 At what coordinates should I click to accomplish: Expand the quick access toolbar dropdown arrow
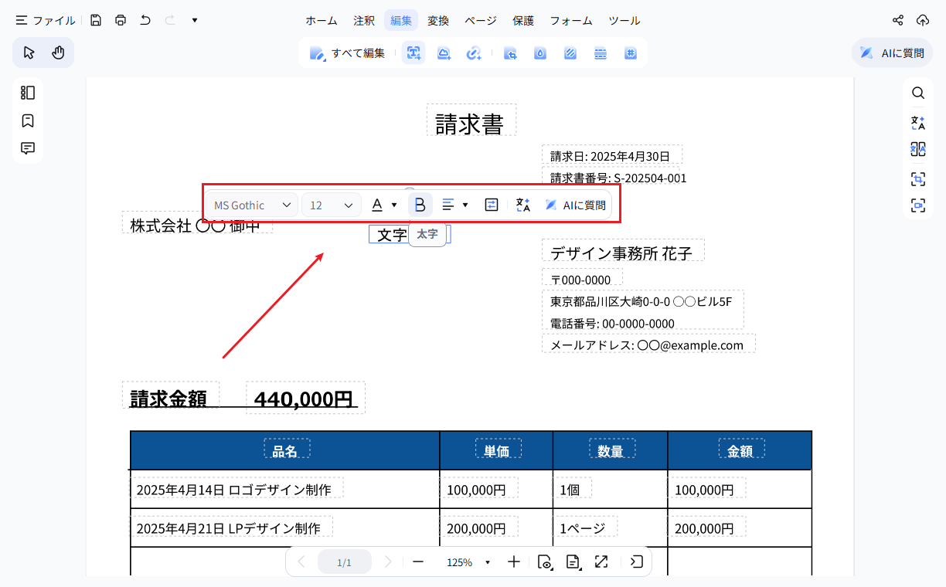click(195, 20)
